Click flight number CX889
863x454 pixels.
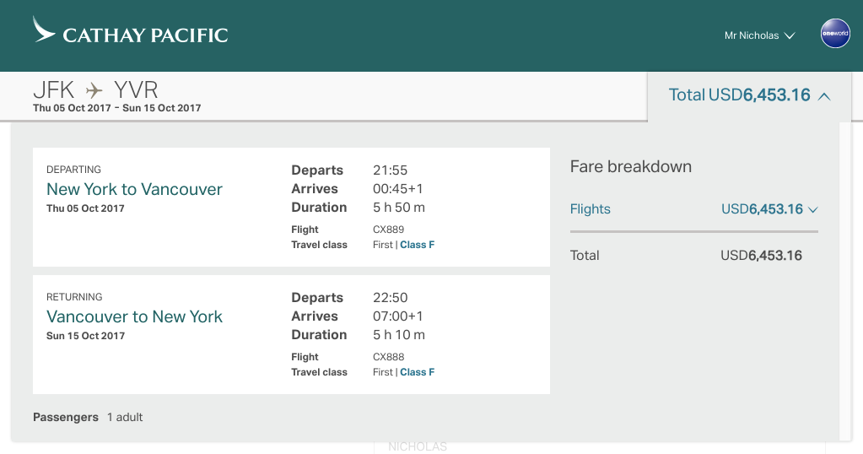click(386, 230)
